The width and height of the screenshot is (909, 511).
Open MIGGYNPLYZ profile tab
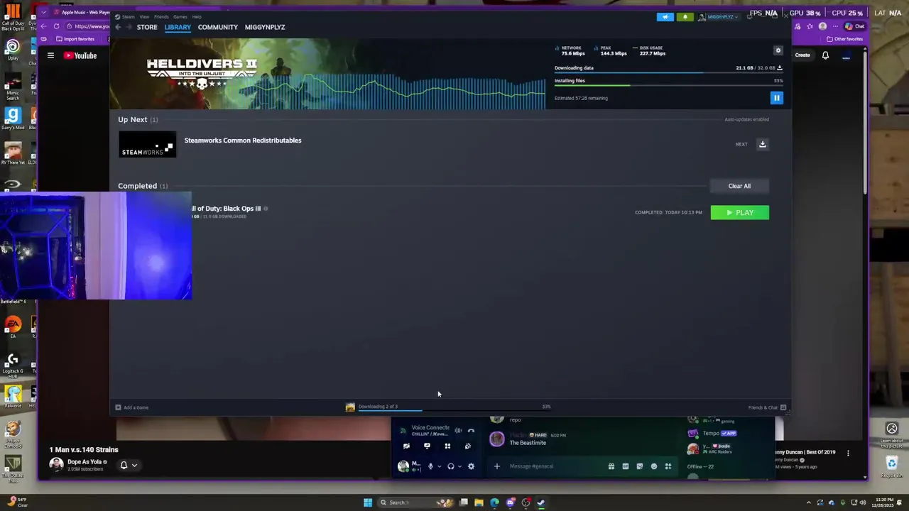coord(265,27)
